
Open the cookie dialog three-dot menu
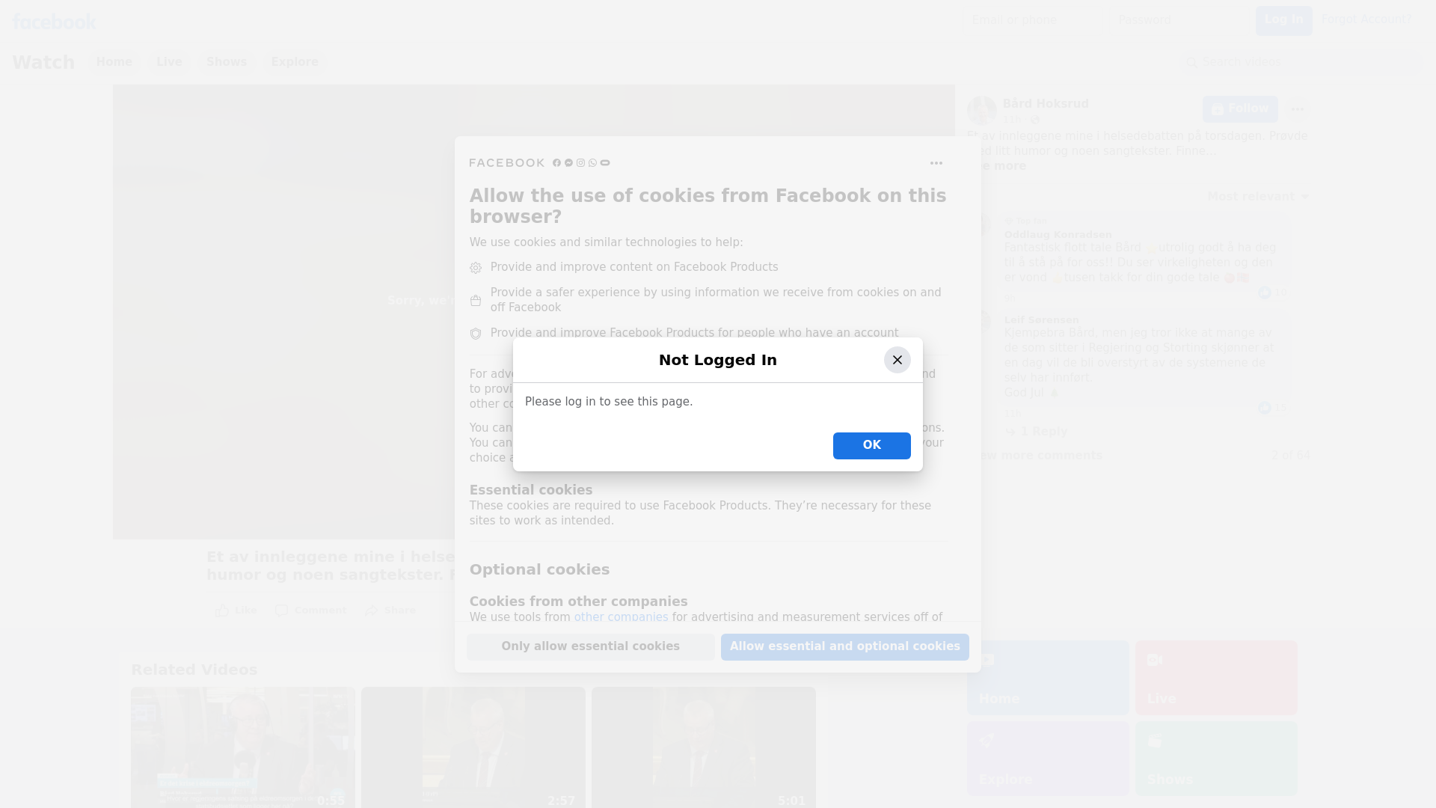pyautogui.click(x=936, y=163)
